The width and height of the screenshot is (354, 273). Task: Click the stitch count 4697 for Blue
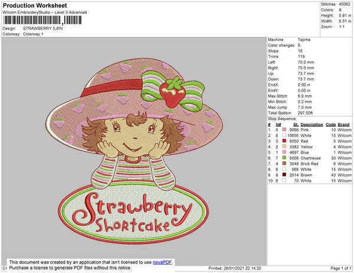(x=294, y=152)
